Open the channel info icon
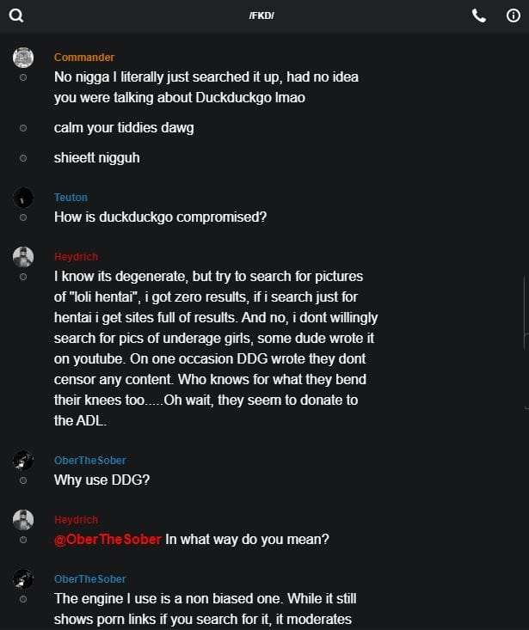 [514, 15]
